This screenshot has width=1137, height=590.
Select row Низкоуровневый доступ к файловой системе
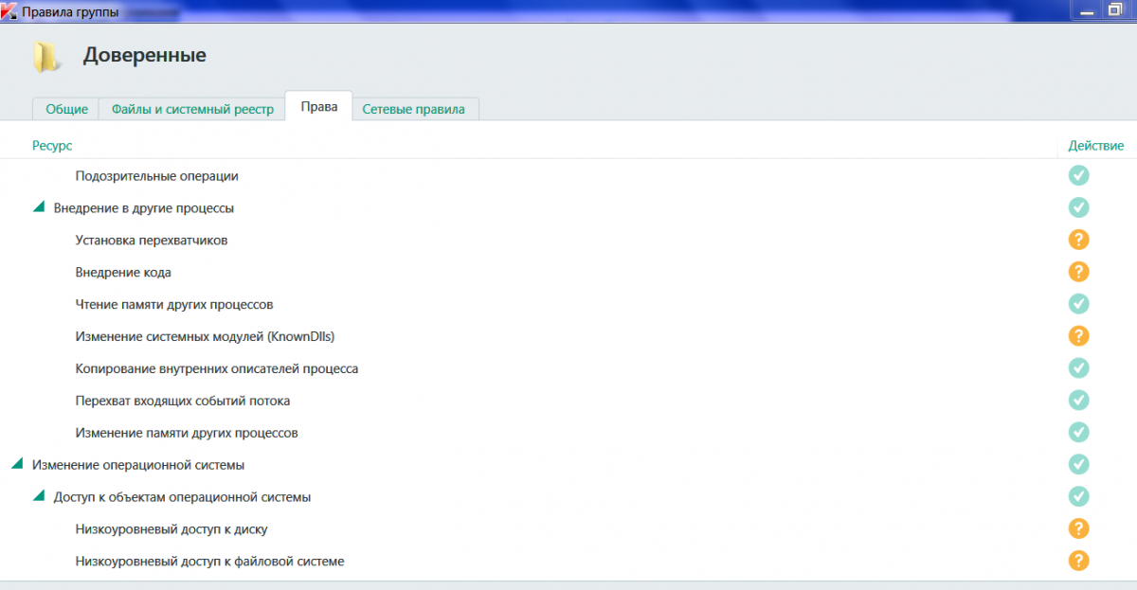[568, 561]
